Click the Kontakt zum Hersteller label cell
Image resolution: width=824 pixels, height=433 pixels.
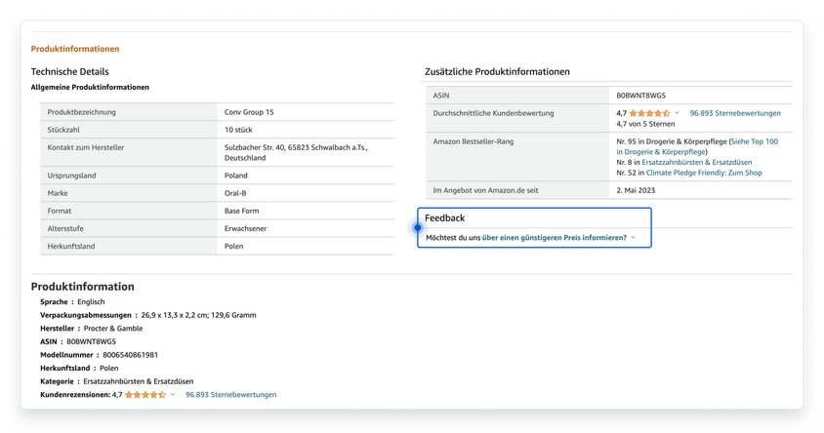pyautogui.click(x=129, y=153)
